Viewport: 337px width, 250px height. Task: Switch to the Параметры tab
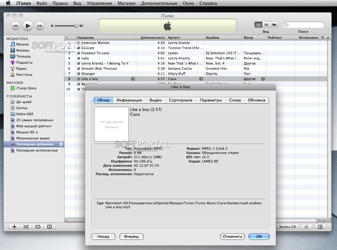(x=211, y=100)
